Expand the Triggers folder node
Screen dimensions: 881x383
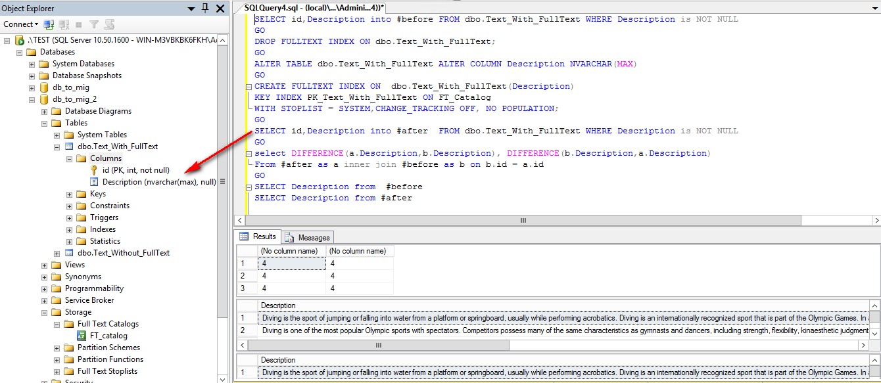pos(70,217)
